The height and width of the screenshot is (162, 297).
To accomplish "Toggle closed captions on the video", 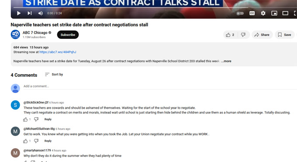I will point(252,13).
